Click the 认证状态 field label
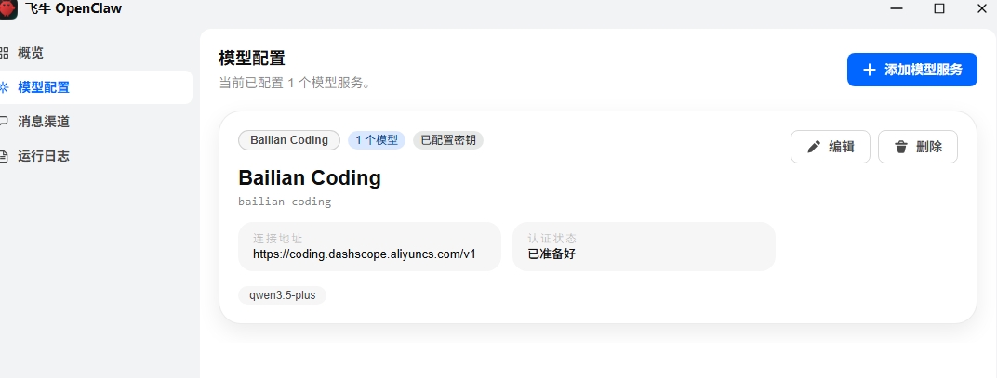The width and height of the screenshot is (997, 378). tap(552, 239)
